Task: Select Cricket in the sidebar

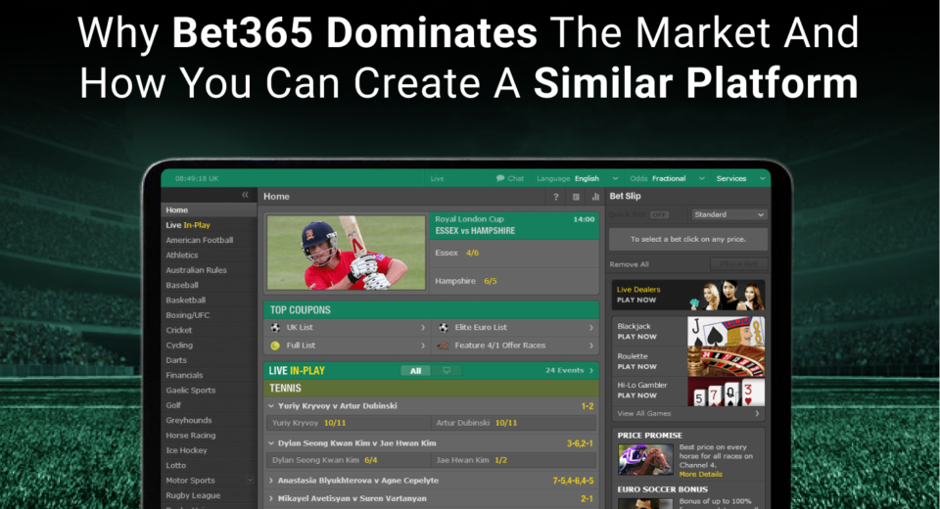Action: pyautogui.click(x=209, y=330)
